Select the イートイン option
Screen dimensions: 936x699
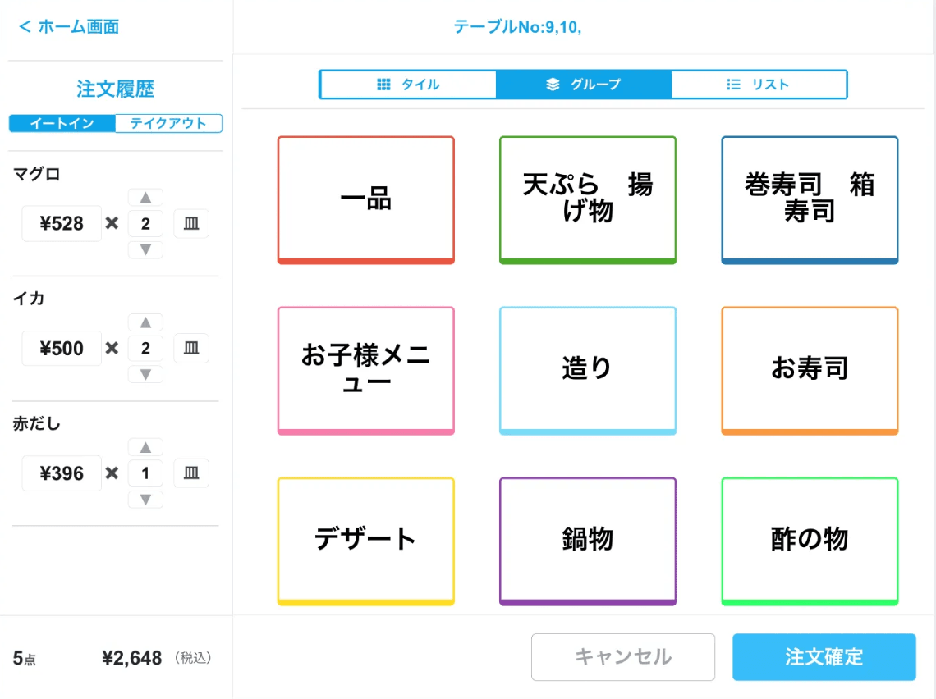[62, 123]
